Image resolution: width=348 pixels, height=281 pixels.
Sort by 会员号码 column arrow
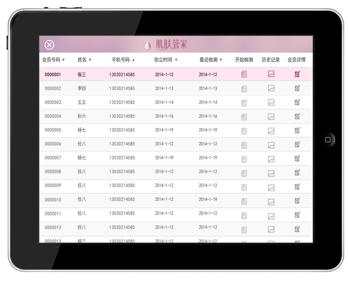[64, 60]
